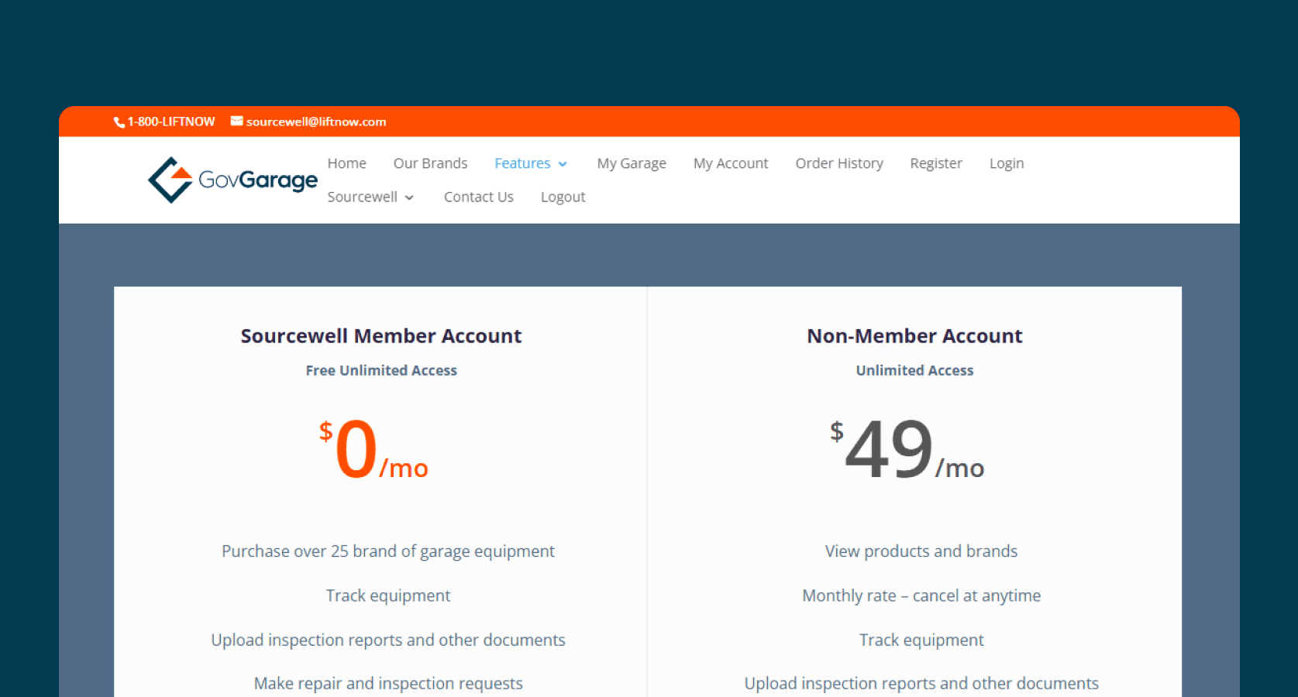Click the Login link
The image size is (1298, 697).
1007,163
